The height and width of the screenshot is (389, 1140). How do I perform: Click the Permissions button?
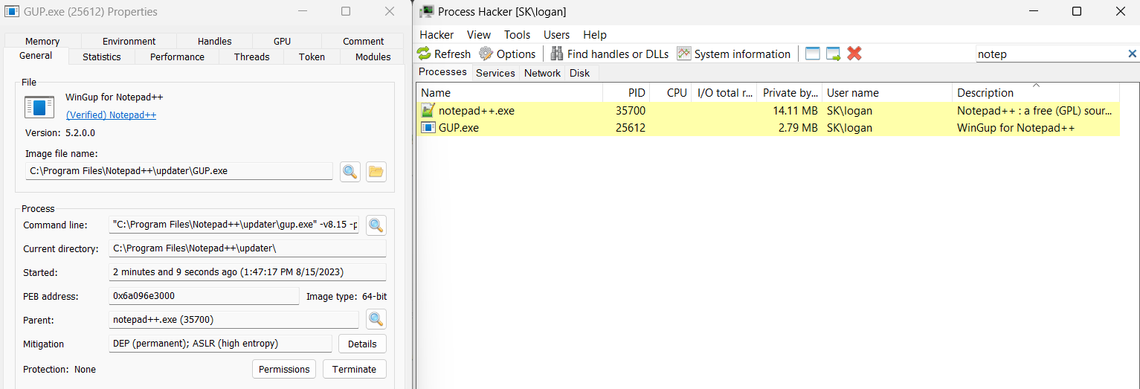(284, 370)
